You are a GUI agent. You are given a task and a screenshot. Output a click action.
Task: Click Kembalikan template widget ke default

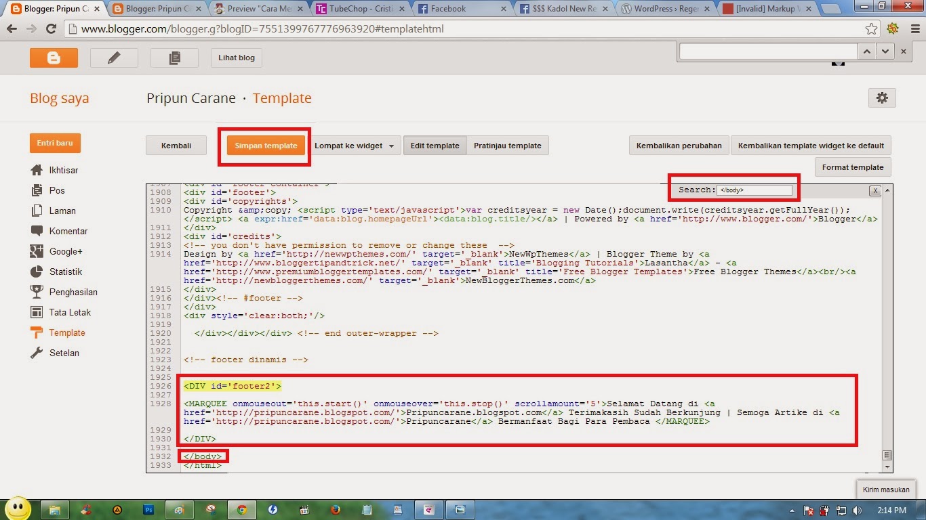[x=811, y=146]
